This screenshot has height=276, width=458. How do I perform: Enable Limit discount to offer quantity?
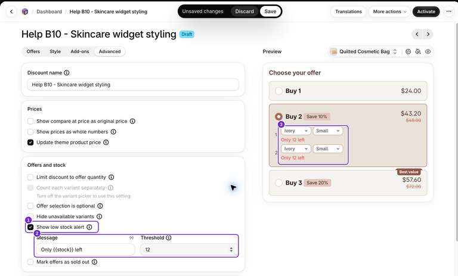pos(30,177)
